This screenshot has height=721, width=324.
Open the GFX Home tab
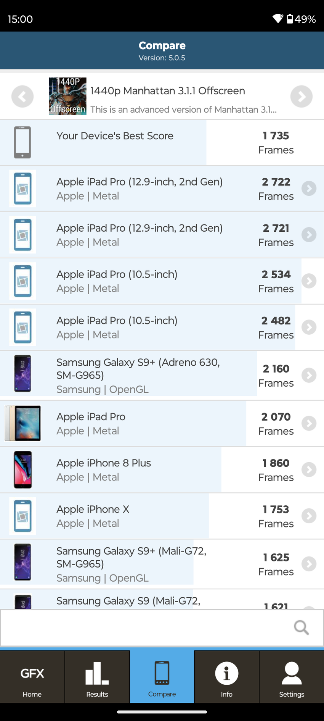coord(32,677)
